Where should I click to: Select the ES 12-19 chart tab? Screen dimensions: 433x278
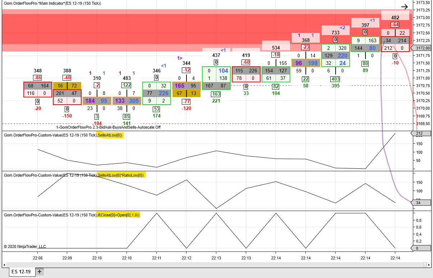(21, 272)
